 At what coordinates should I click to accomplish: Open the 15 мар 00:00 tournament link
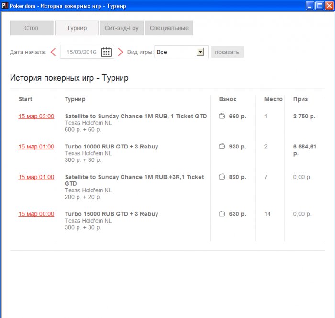(36, 214)
